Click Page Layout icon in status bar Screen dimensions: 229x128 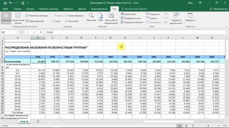186,126
